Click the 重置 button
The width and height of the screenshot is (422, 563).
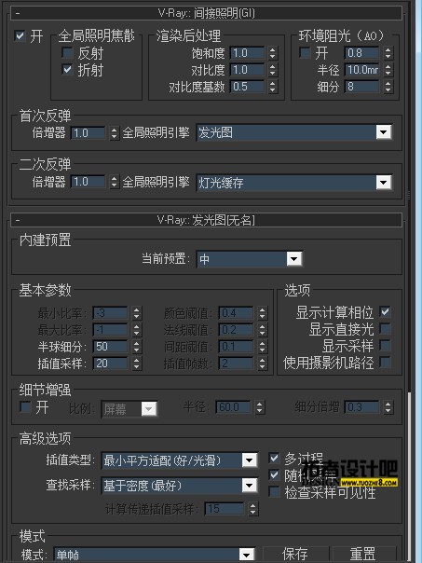(363, 554)
